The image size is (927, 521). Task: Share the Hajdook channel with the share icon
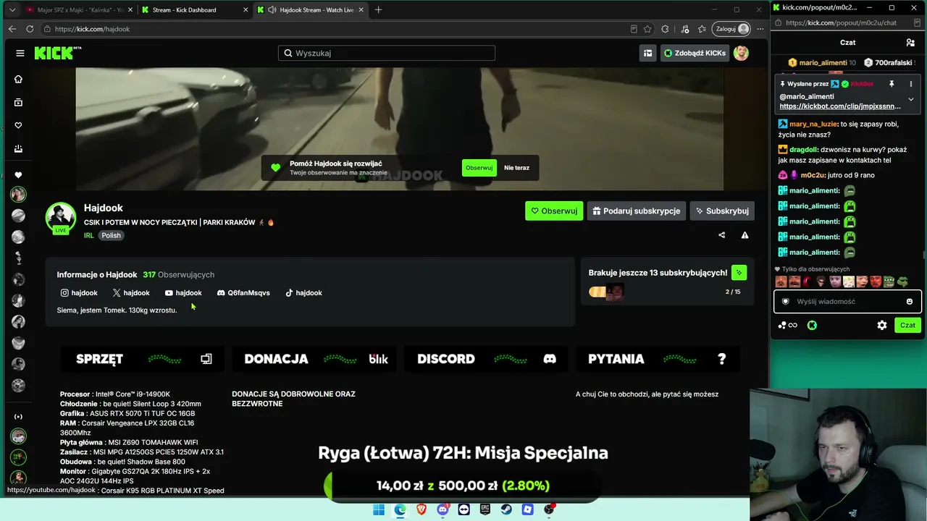[721, 235]
